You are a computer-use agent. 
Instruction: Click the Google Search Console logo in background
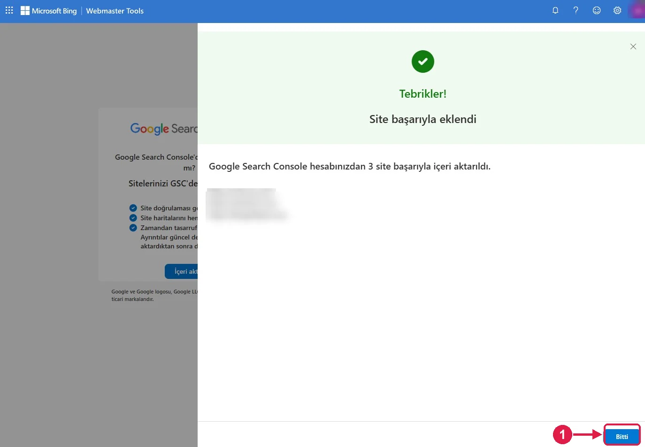coord(164,129)
